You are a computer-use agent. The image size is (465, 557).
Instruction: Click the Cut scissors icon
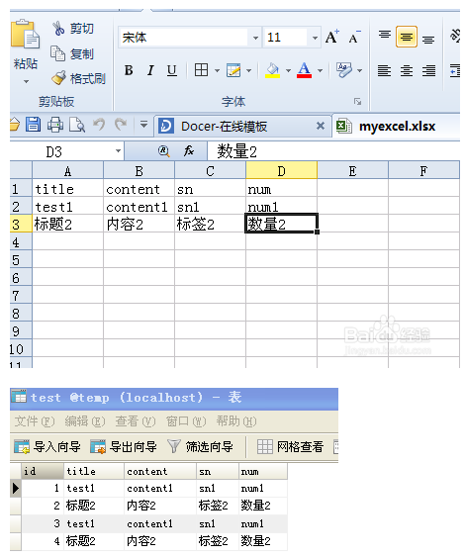coord(58,28)
